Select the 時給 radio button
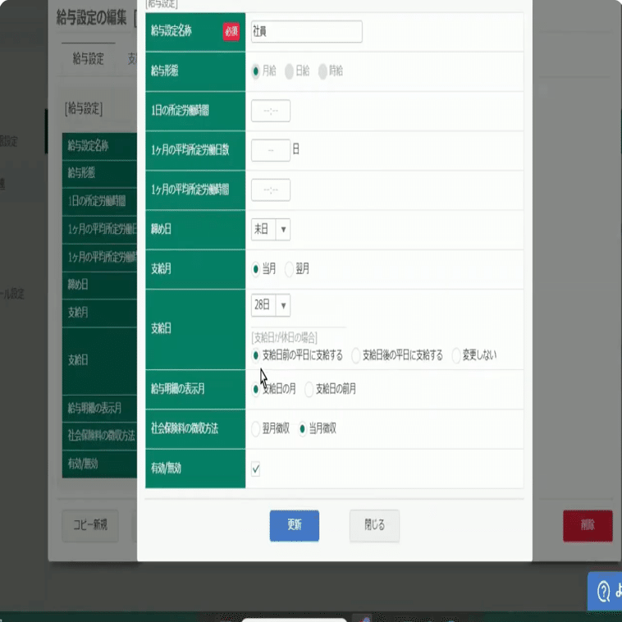Screen dimensions: 622x622 (322, 71)
